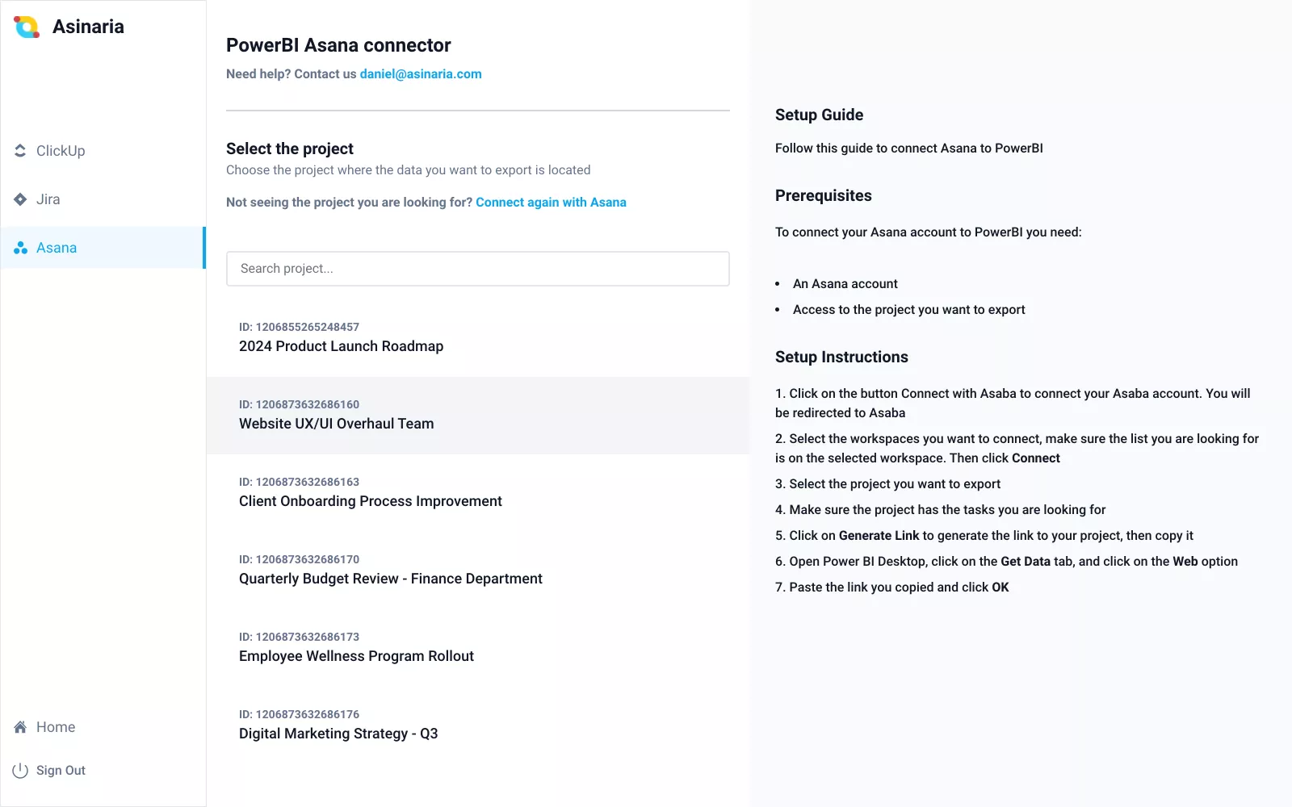Select the ClickUp sidebar icon
The height and width of the screenshot is (807, 1292).
[20, 151]
